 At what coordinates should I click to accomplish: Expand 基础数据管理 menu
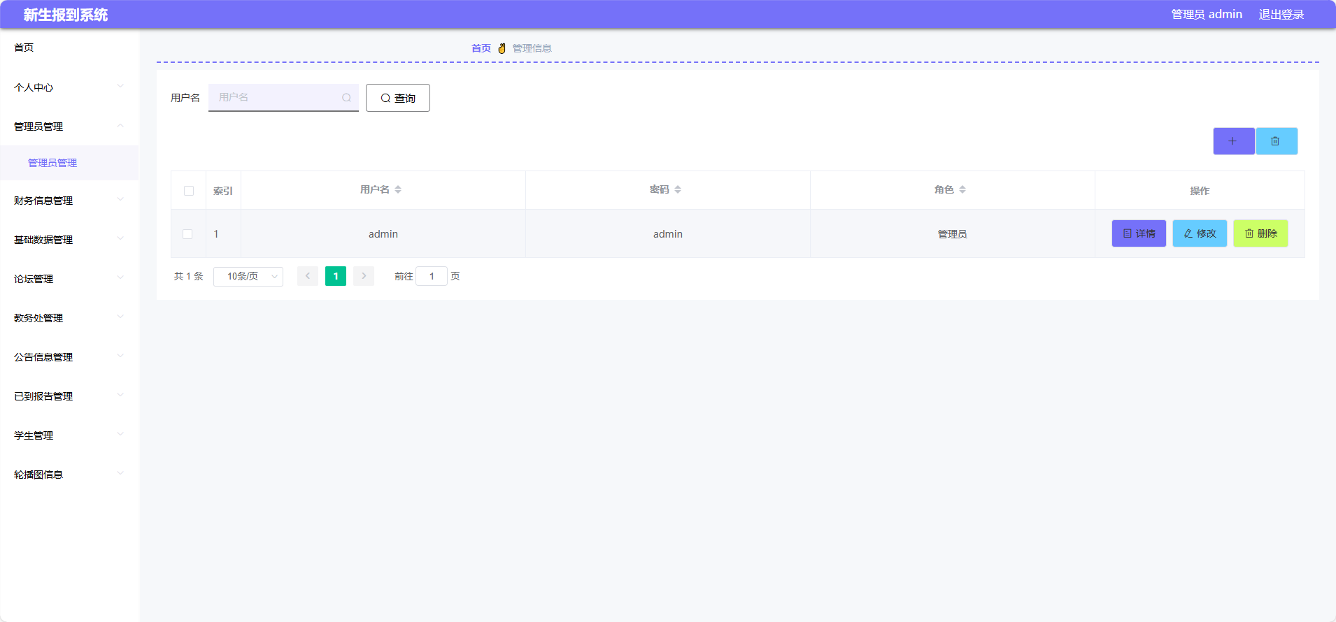coord(69,240)
